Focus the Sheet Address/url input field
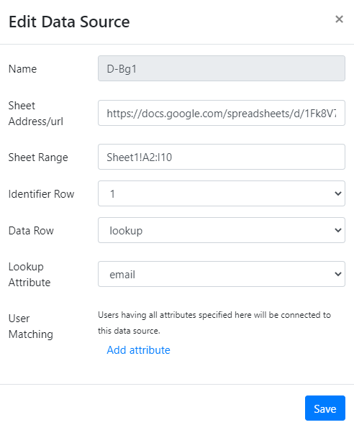The height and width of the screenshot is (430, 354). pyautogui.click(x=222, y=113)
